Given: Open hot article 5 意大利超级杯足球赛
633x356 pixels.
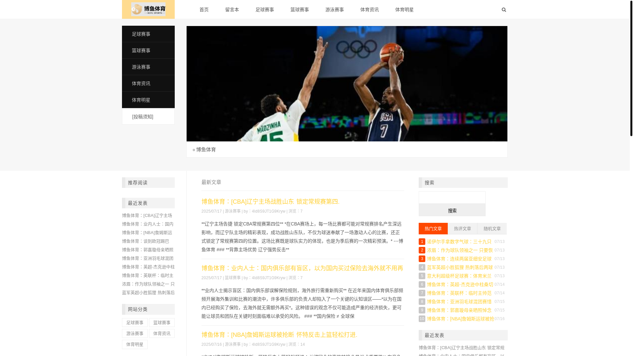Looking at the screenshot, I should (x=459, y=276).
